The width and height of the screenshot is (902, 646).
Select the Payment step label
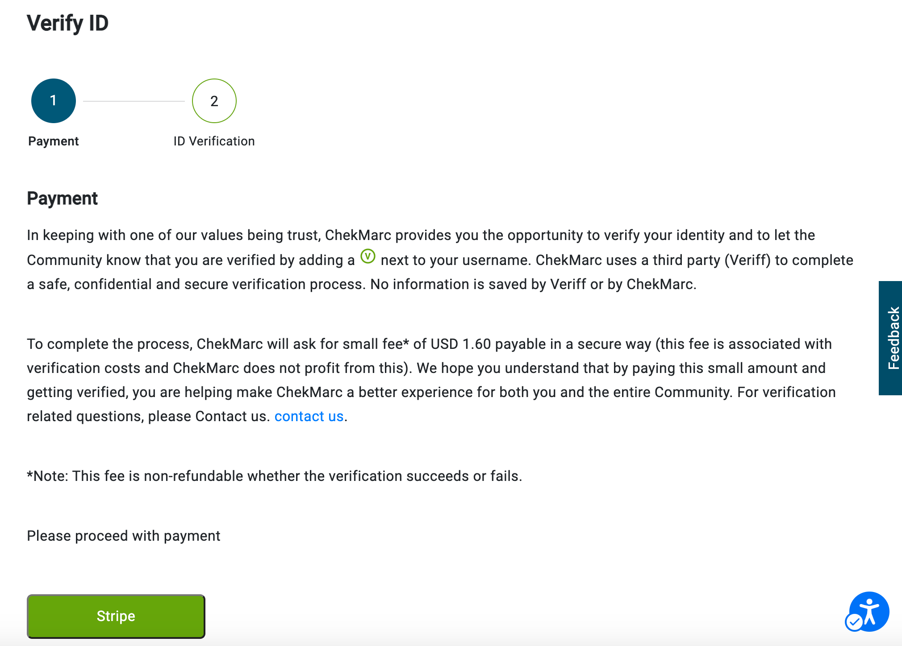pos(53,141)
